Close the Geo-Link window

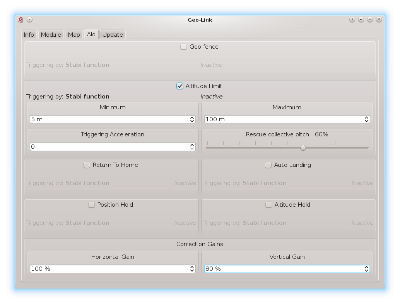pyautogui.click(x=379, y=19)
